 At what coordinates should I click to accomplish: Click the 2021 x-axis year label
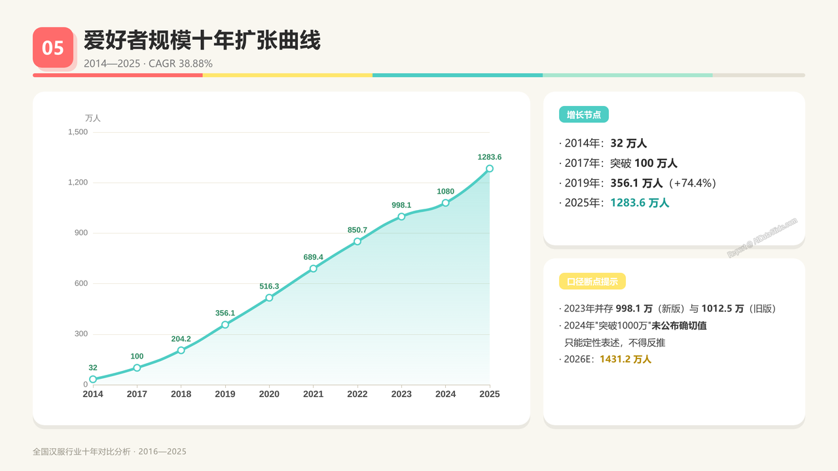click(314, 394)
